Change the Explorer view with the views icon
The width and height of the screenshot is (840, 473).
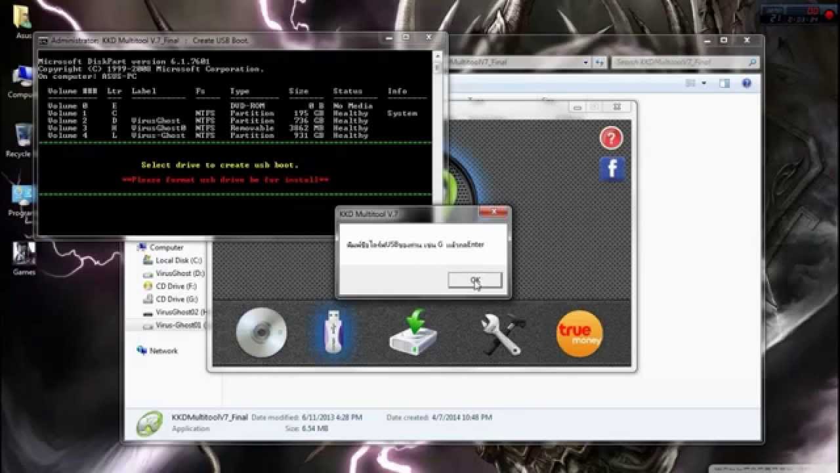click(690, 83)
